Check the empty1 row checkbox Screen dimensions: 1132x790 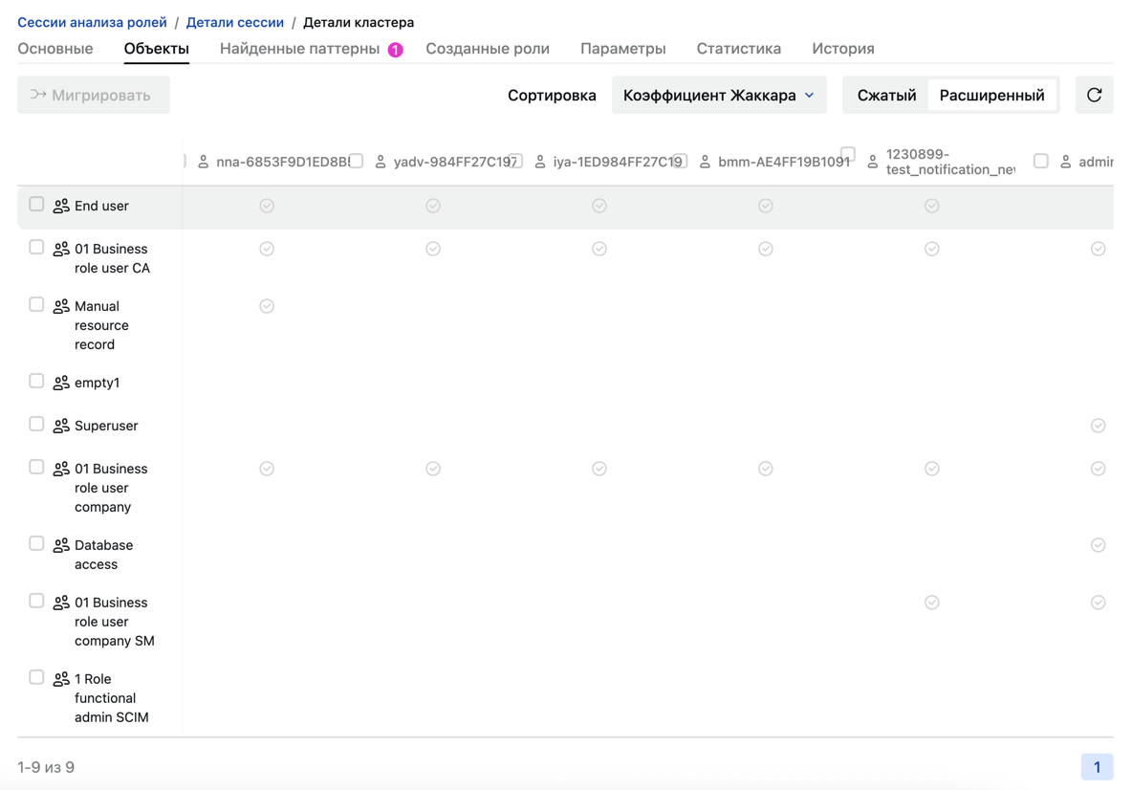point(36,381)
